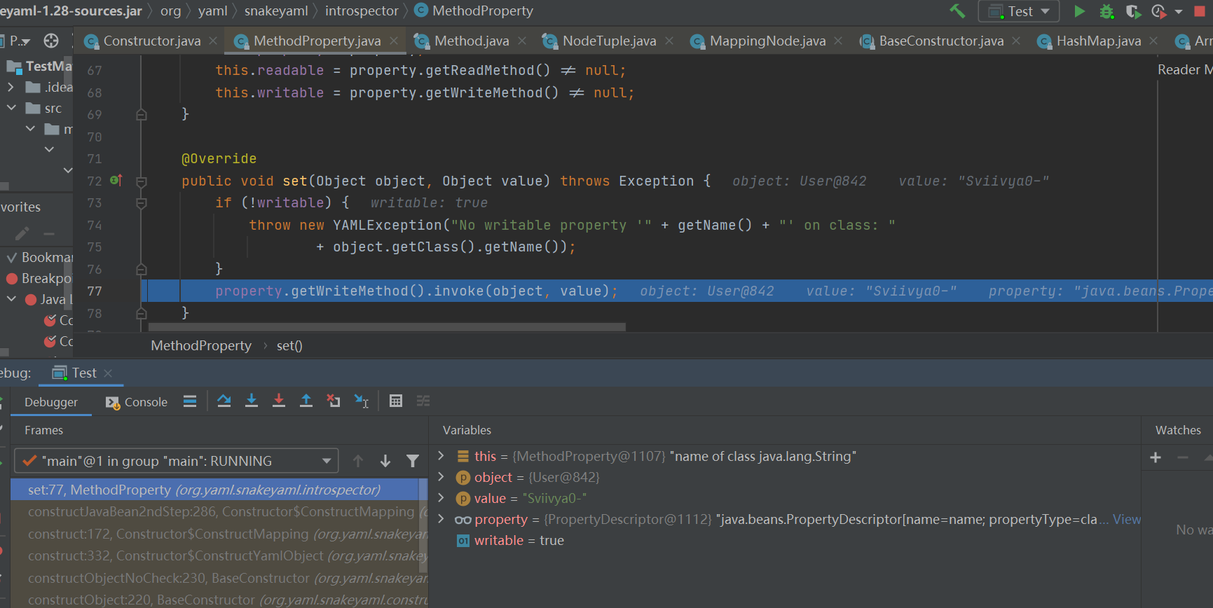Click the Threads layout lines icon

click(x=190, y=401)
